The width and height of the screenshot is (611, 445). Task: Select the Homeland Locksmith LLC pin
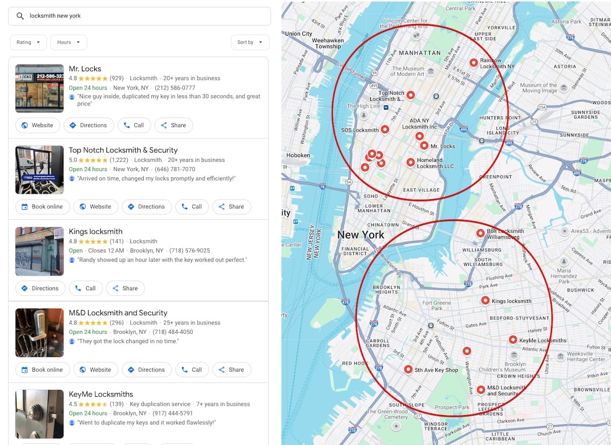coord(410,162)
